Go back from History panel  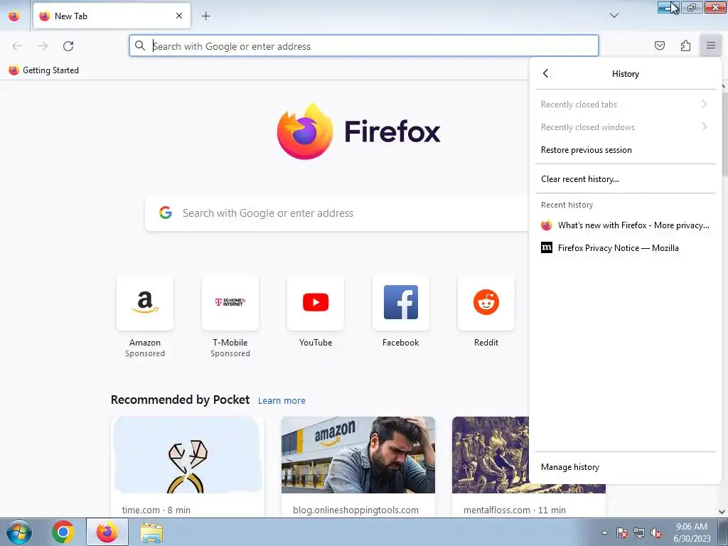tap(545, 73)
